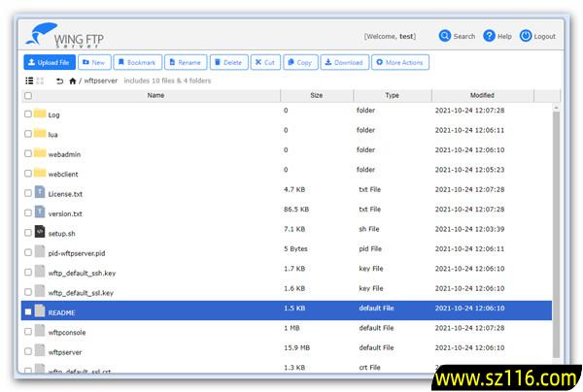This screenshot has width=583, height=392.
Task: Click the vertical scrollbar of file list
Action: pyautogui.click(x=556, y=233)
